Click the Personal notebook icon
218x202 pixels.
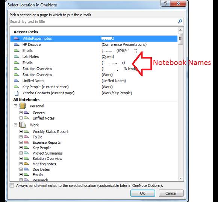(x=23, y=106)
